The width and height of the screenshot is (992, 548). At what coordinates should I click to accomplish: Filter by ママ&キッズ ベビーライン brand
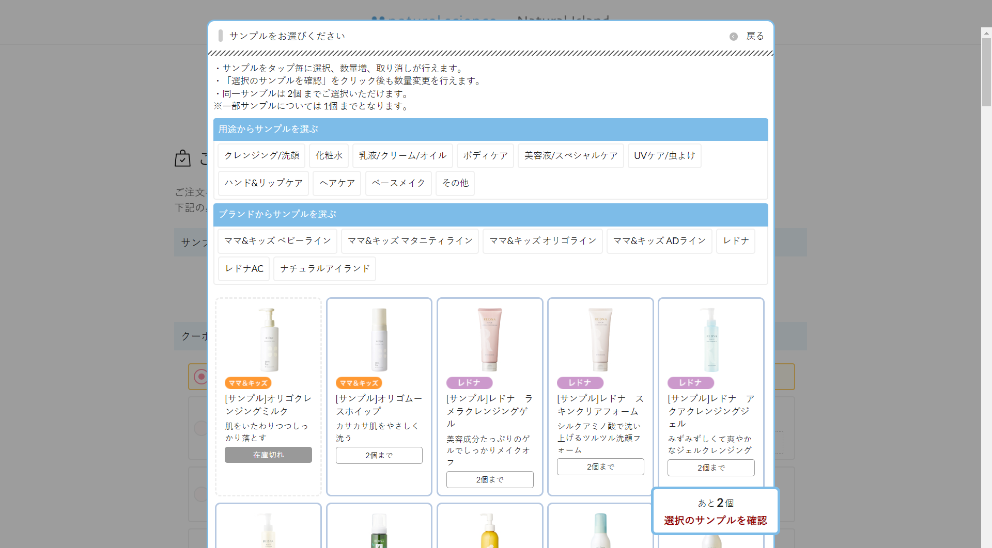coord(277,241)
